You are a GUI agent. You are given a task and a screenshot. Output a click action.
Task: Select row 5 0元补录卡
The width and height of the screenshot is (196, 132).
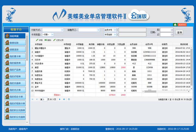[111, 64]
